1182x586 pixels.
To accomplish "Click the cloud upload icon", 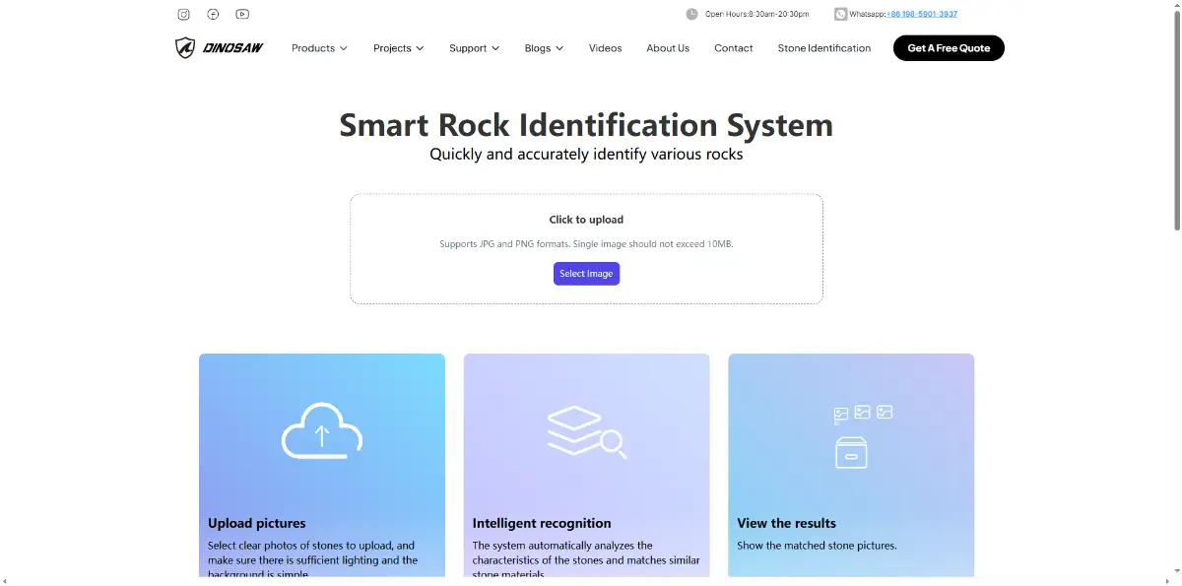I will (322, 430).
